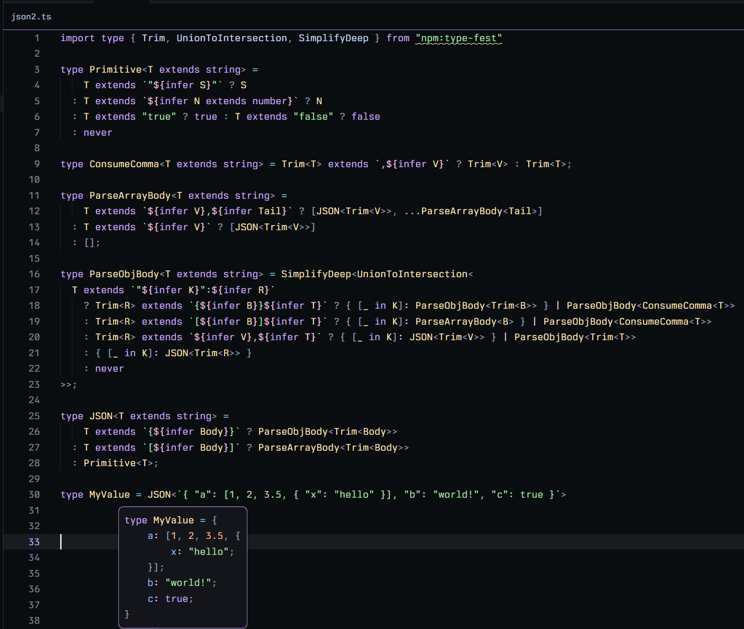744x629 pixels.
Task: Click ParseObjBody type name on line 16
Action: tap(124, 274)
